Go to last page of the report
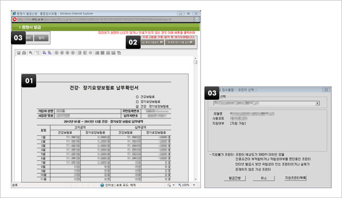This screenshot has height=198, width=342. click(x=73, y=52)
